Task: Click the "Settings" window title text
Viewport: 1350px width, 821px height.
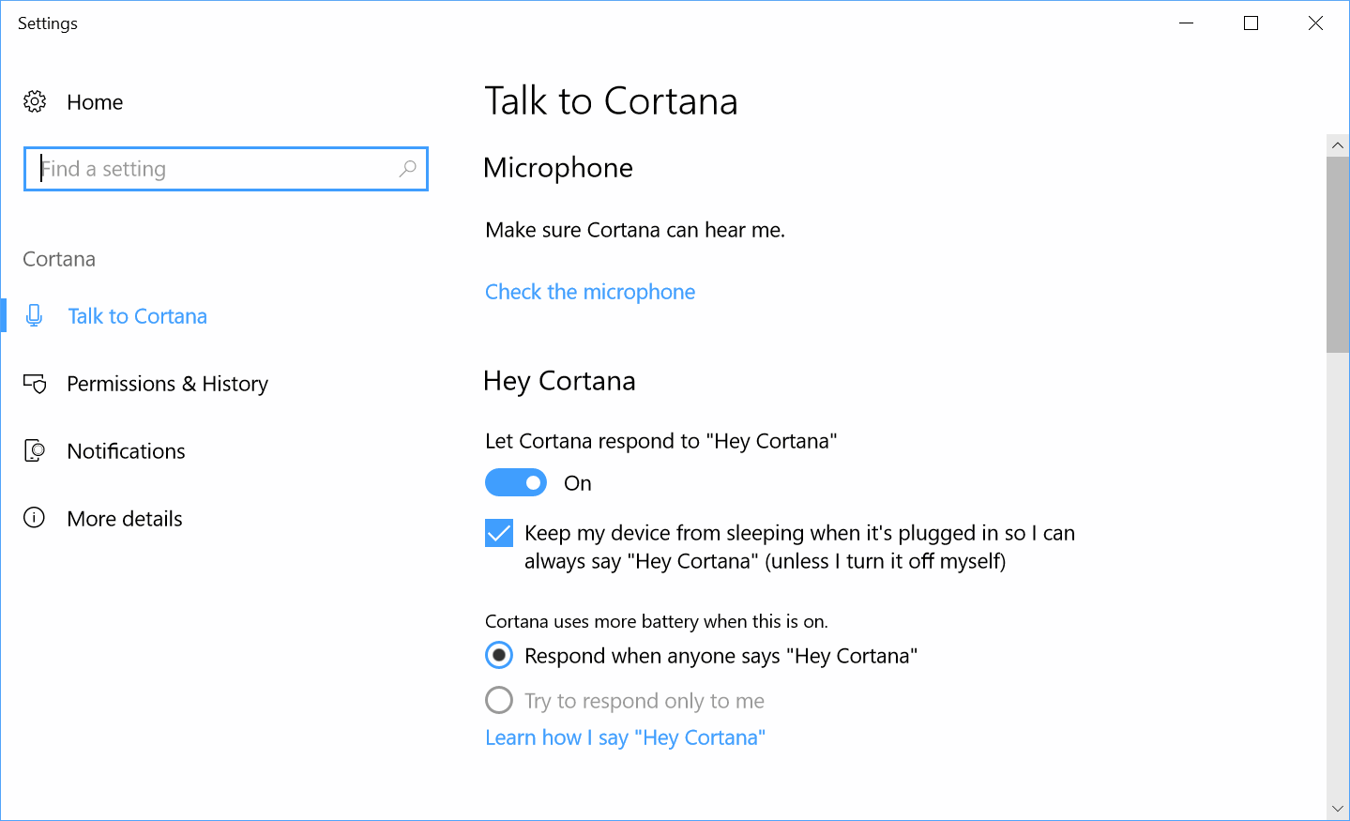Action: pos(48,23)
